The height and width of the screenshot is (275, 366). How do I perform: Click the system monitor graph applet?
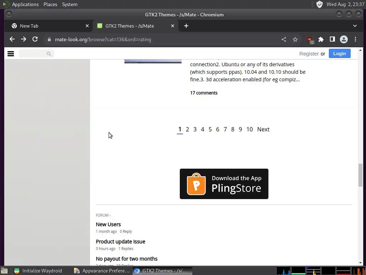point(321,271)
